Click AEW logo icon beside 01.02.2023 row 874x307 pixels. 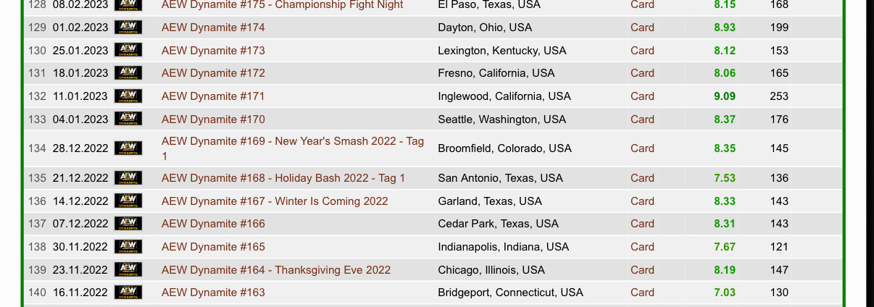(128, 28)
